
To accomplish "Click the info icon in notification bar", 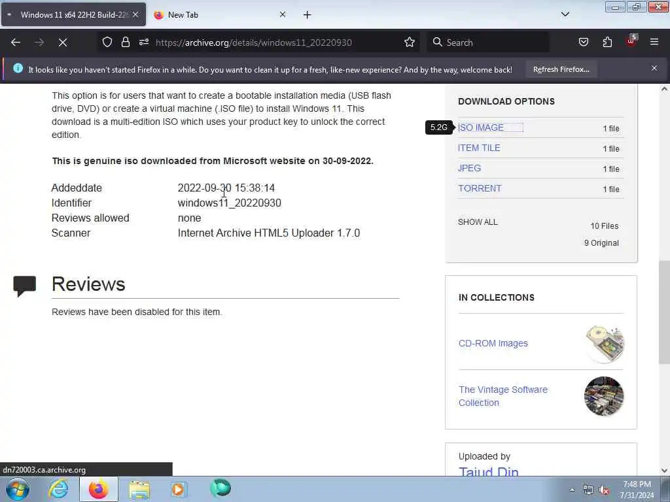I will [18, 68].
